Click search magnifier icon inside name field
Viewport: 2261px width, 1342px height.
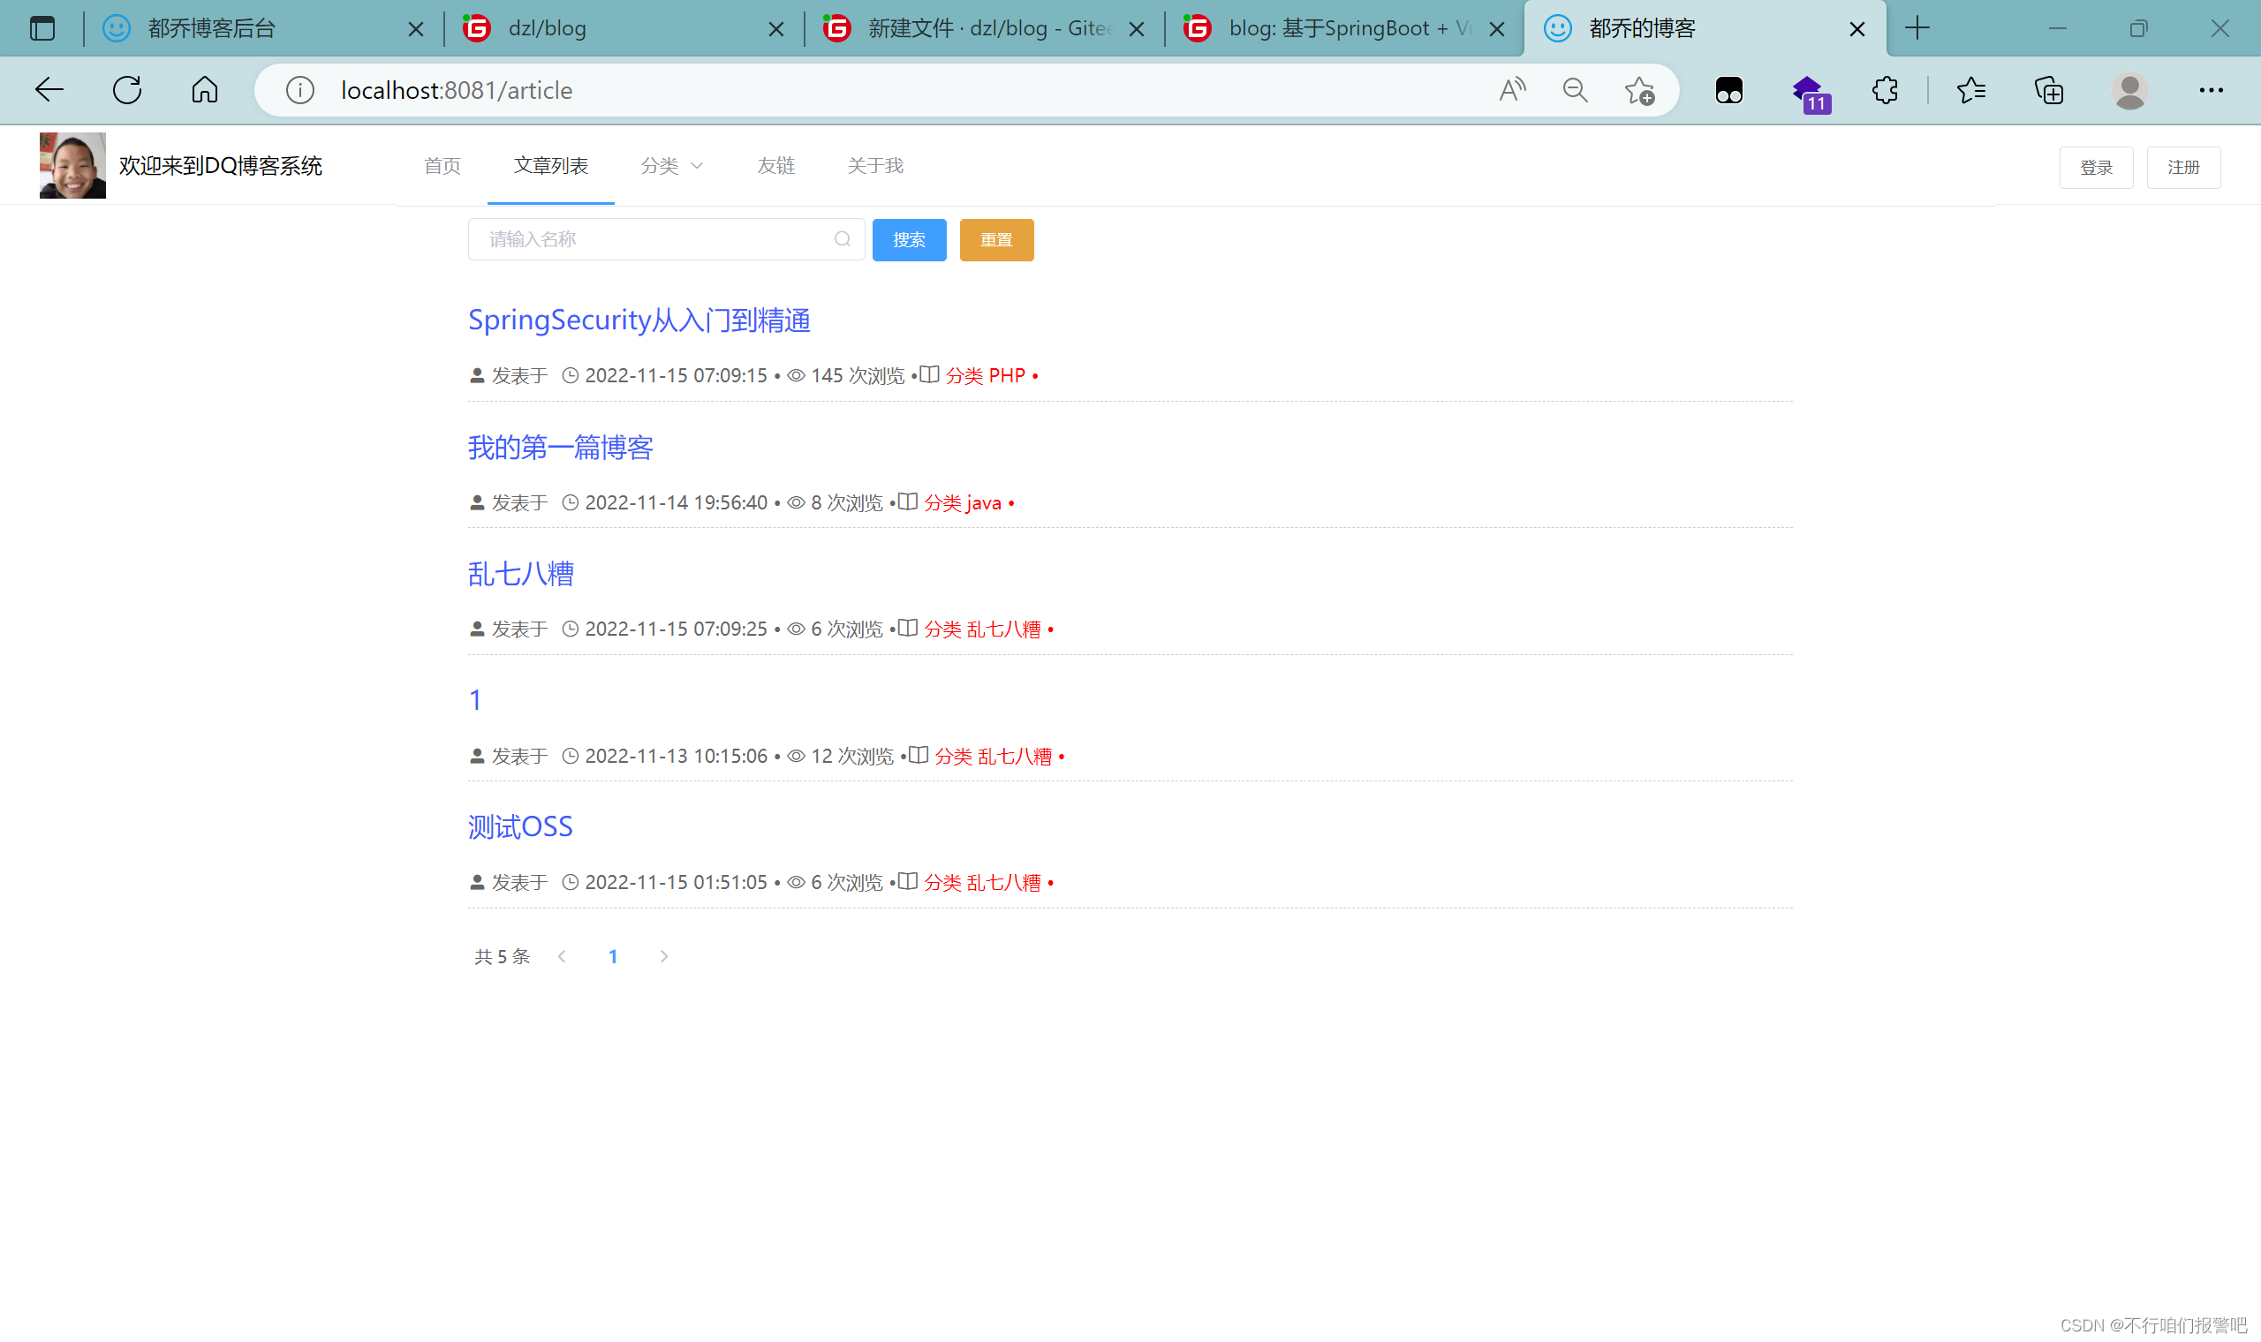[x=842, y=238]
